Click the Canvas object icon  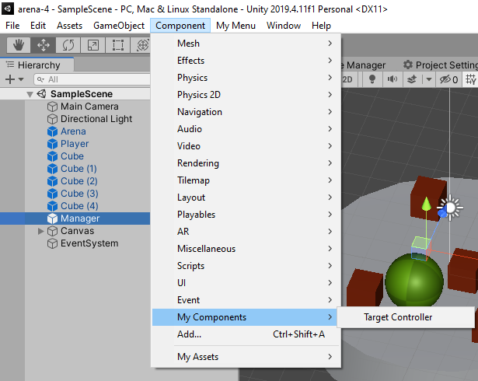tap(52, 231)
